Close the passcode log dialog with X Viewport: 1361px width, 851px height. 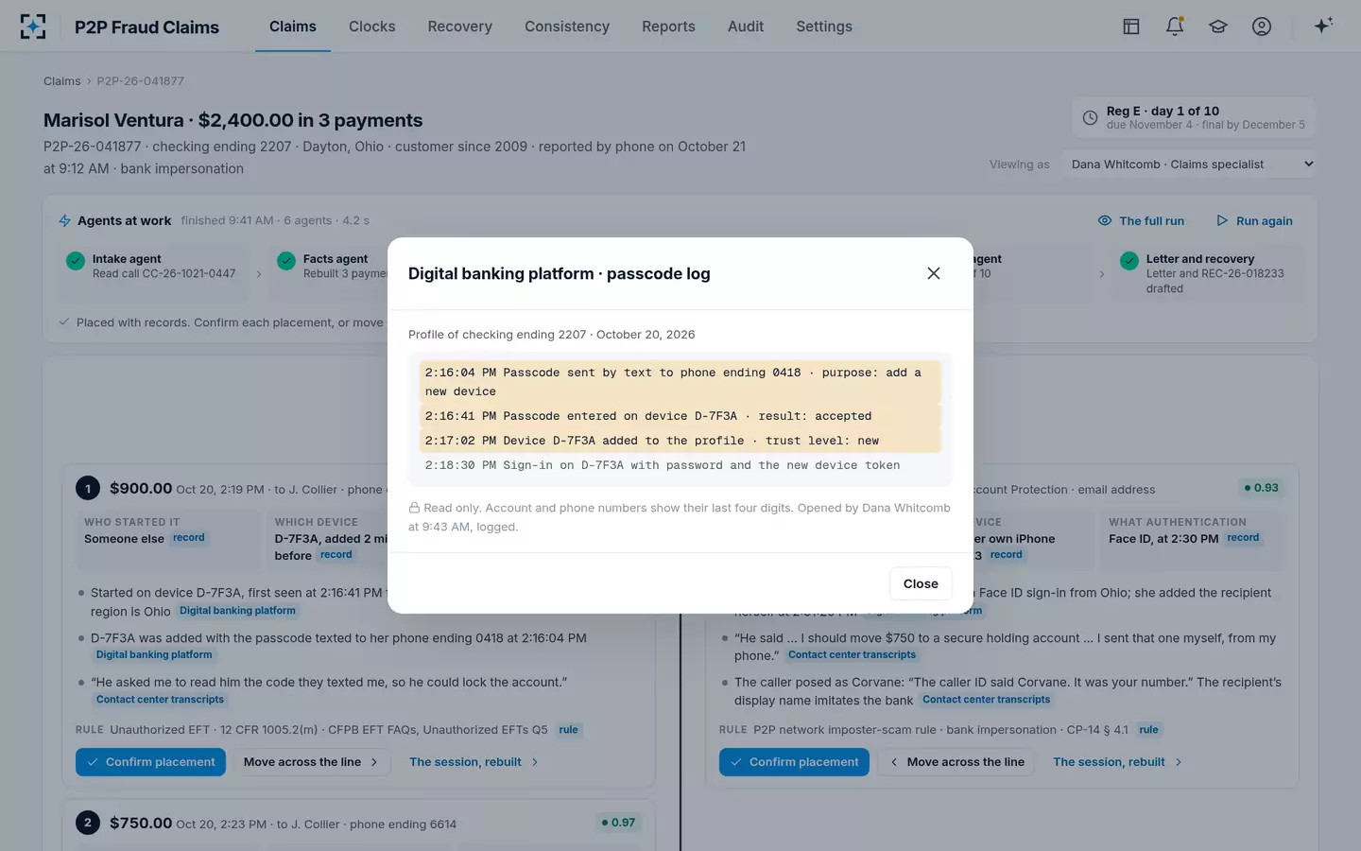(934, 273)
